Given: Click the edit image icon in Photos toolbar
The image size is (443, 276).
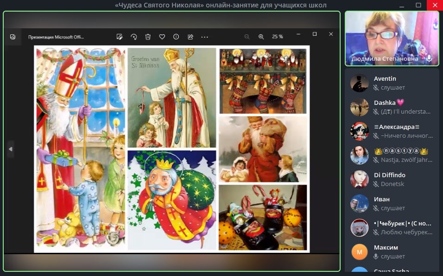Looking at the screenshot, I should click(120, 37).
